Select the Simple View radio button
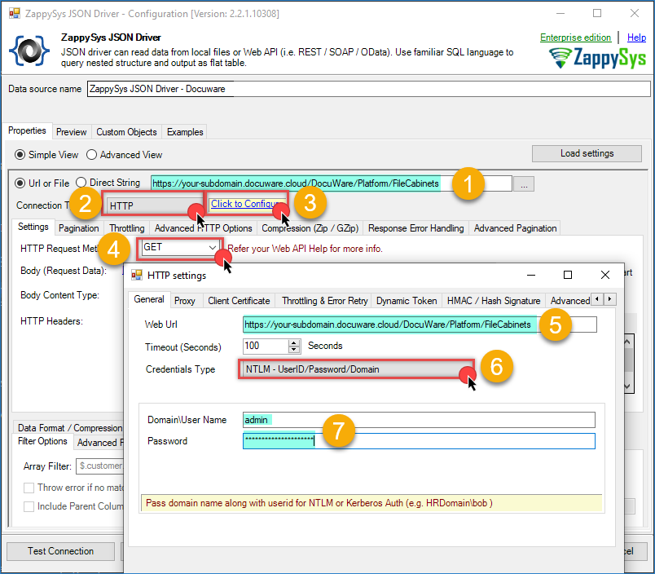Image resolution: width=655 pixels, height=574 pixels. (x=21, y=155)
